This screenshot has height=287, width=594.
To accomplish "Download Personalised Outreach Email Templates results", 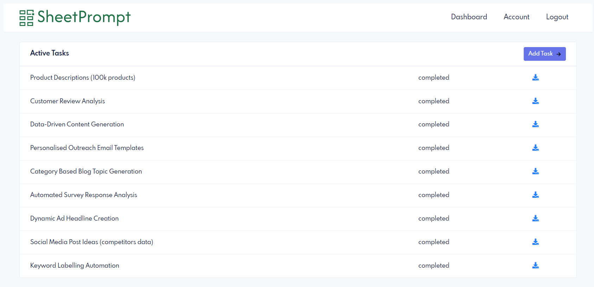I will 535,148.
